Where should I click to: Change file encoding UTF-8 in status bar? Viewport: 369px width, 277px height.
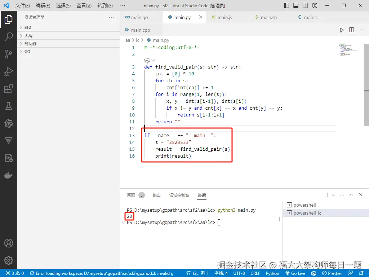[239, 273]
